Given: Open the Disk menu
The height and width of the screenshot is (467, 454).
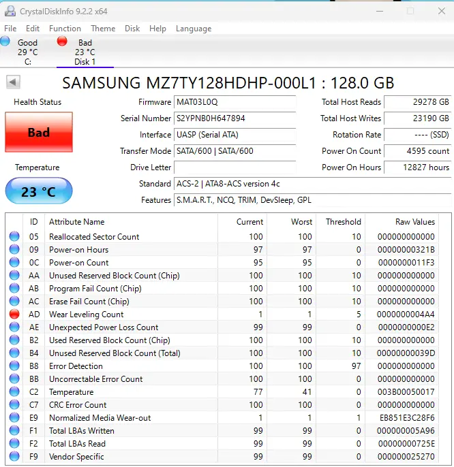Looking at the screenshot, I should [x=132, y=29].
